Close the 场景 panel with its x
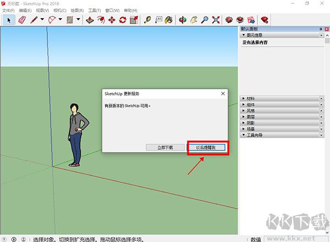 [x=321, y=129]
